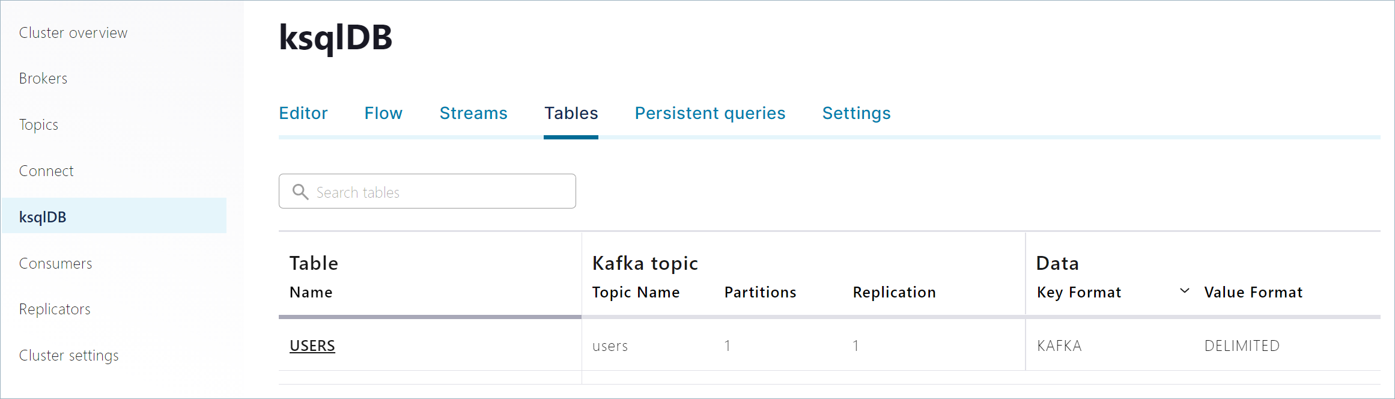Open Brokers from the sidebar
This screenshot has width=1395, height=399.
click(43, 79)
